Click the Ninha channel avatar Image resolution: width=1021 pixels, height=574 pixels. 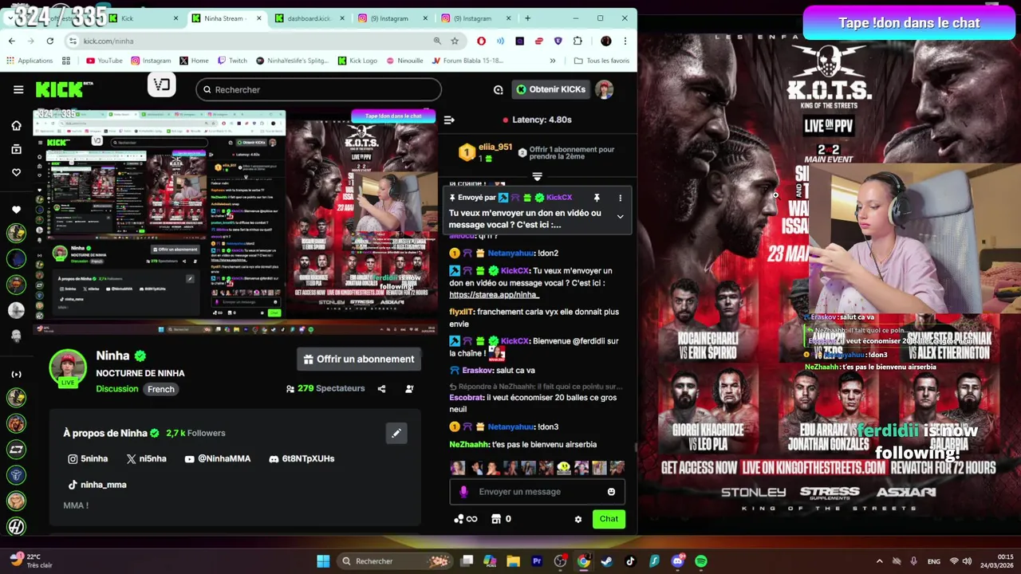pyautogui.click(x=68, y=369)
